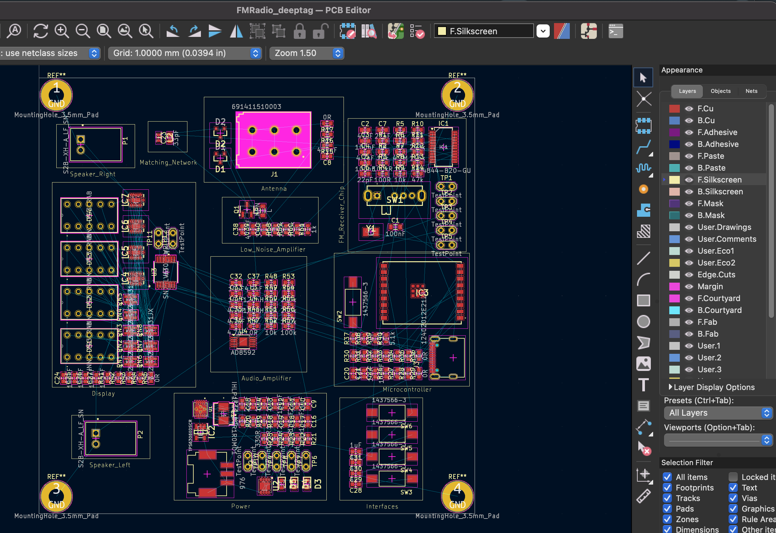Open the Viewports dropdown
The height and width of the screenshot is (533, 776).
pyautogui.click(x=718, y=440)
